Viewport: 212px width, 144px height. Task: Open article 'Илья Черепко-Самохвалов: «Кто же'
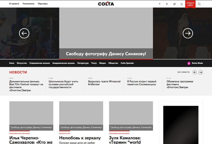click(31, 140)
